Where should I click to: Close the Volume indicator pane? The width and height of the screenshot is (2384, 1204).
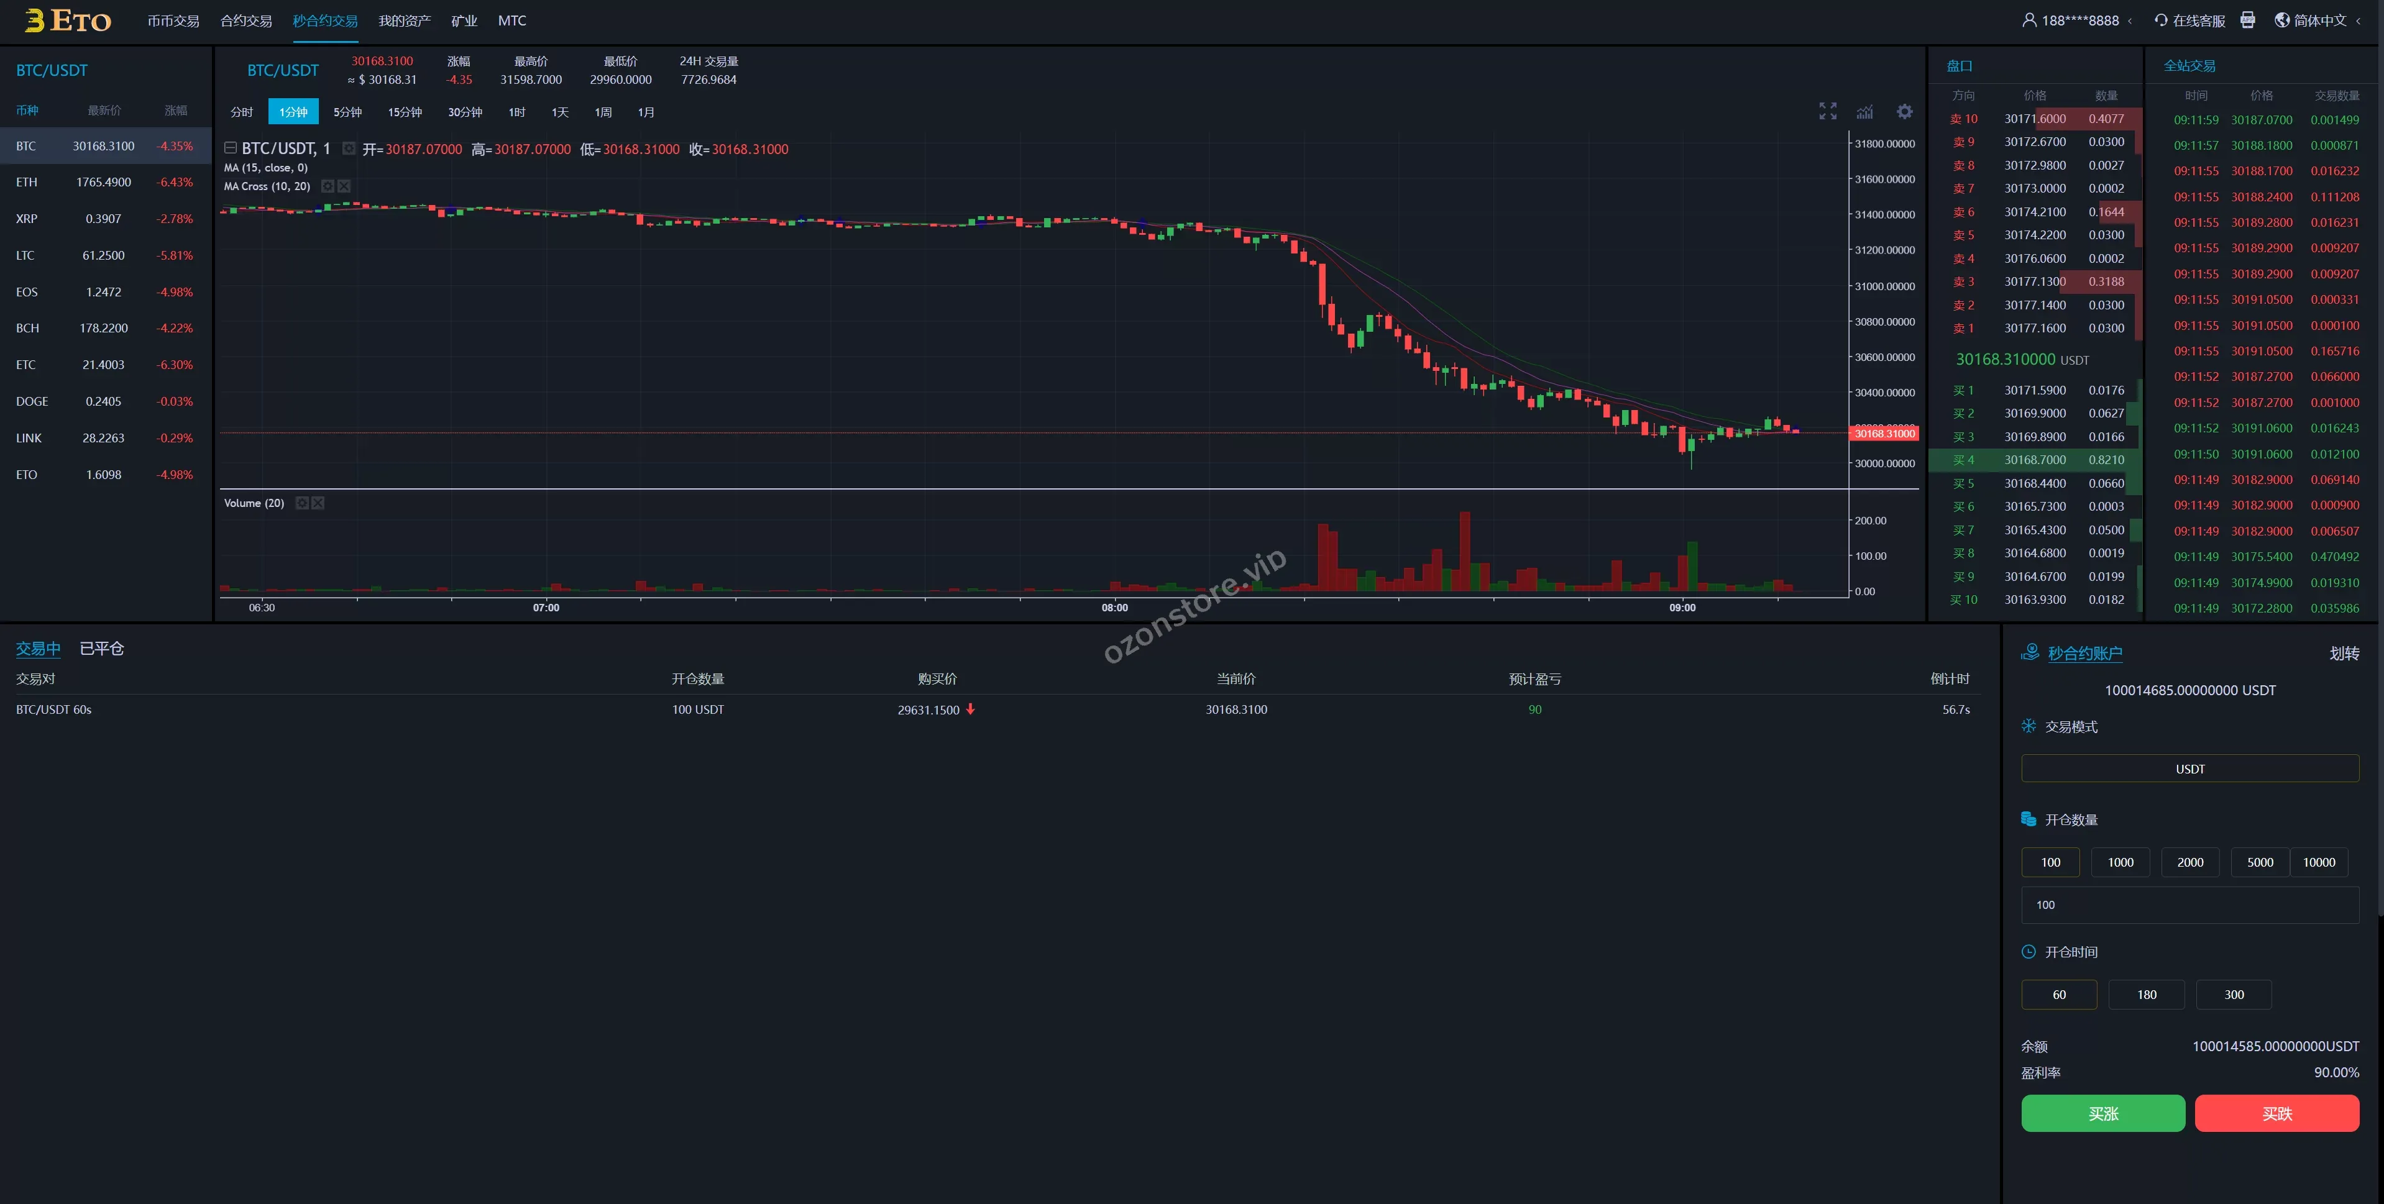(x=318, y=503)
